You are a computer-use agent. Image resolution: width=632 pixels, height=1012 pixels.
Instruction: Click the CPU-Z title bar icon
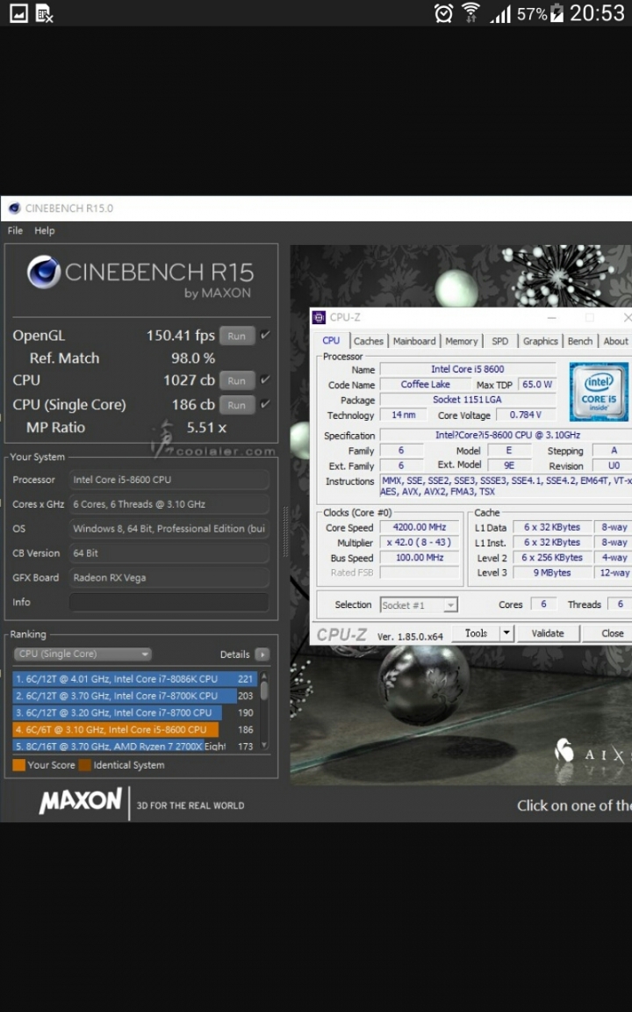point(319,317)
